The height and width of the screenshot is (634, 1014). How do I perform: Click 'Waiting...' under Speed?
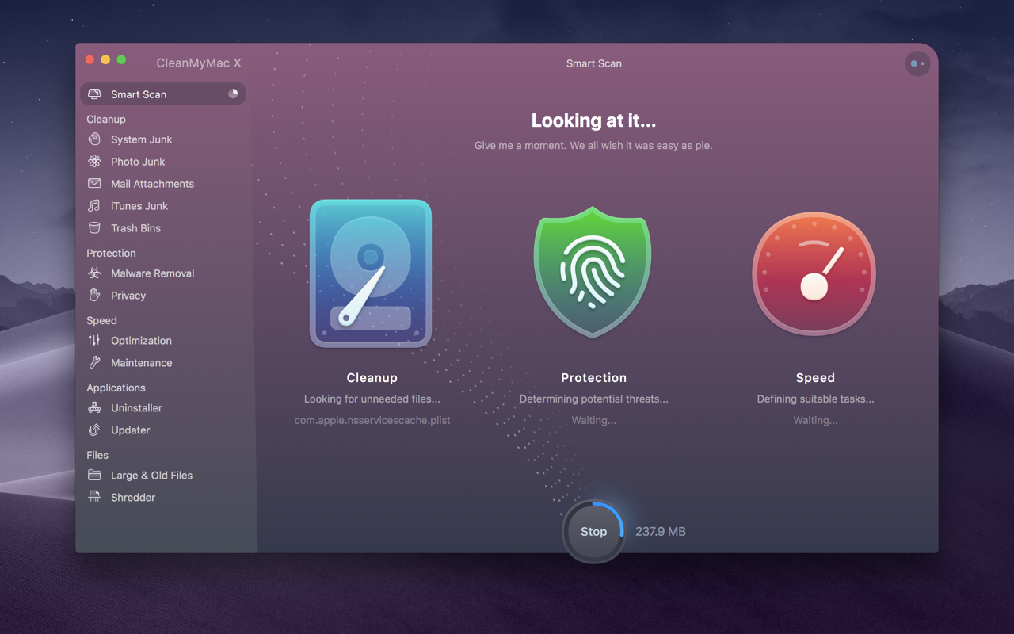pyautogui.click(x=815, y=420)
